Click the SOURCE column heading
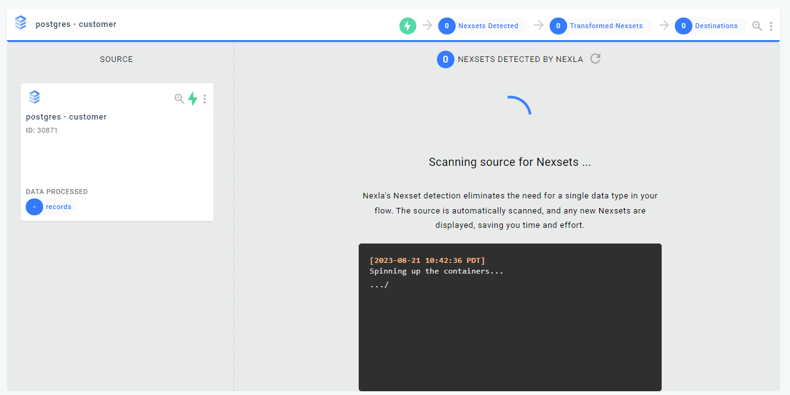The width and height of the screenshot is (790, 395). point(116,59)
